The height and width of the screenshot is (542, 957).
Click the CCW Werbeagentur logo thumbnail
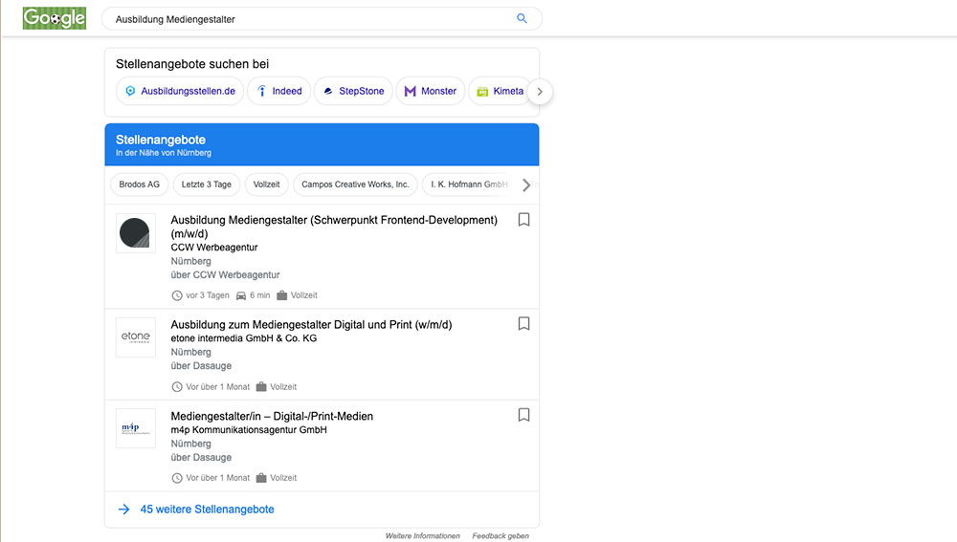click(136, 233)
